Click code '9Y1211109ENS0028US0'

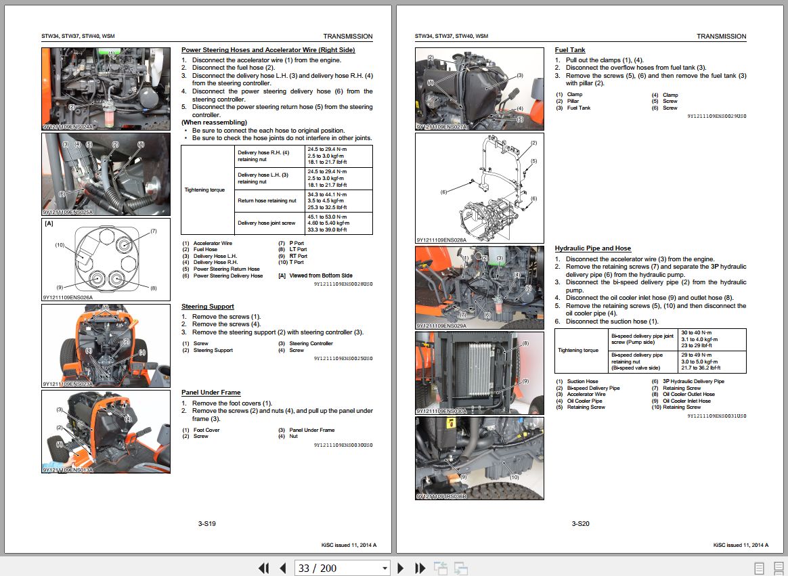pyautogui.click(x=343, y=284)
